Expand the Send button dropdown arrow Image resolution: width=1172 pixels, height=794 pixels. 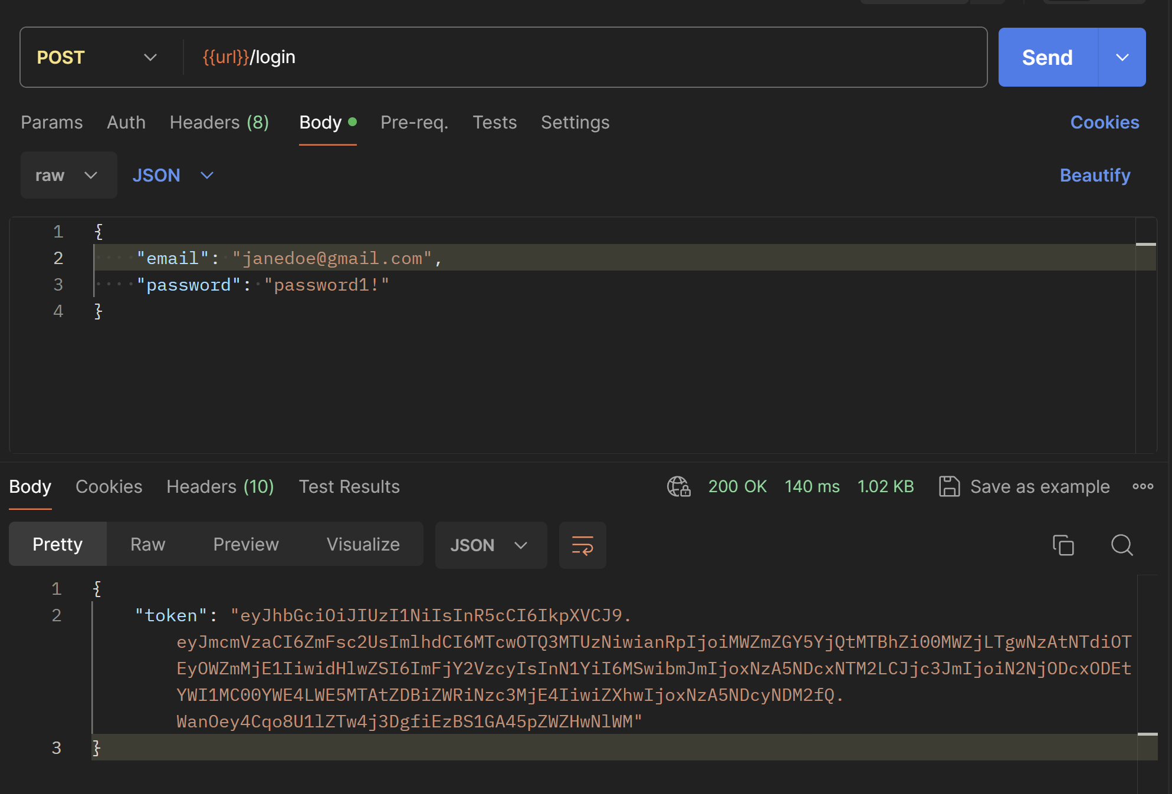[1122, 57]
